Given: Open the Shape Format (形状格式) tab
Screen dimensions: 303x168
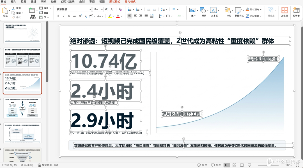Looking at the screenshot, I should click(x=114, y=2).
